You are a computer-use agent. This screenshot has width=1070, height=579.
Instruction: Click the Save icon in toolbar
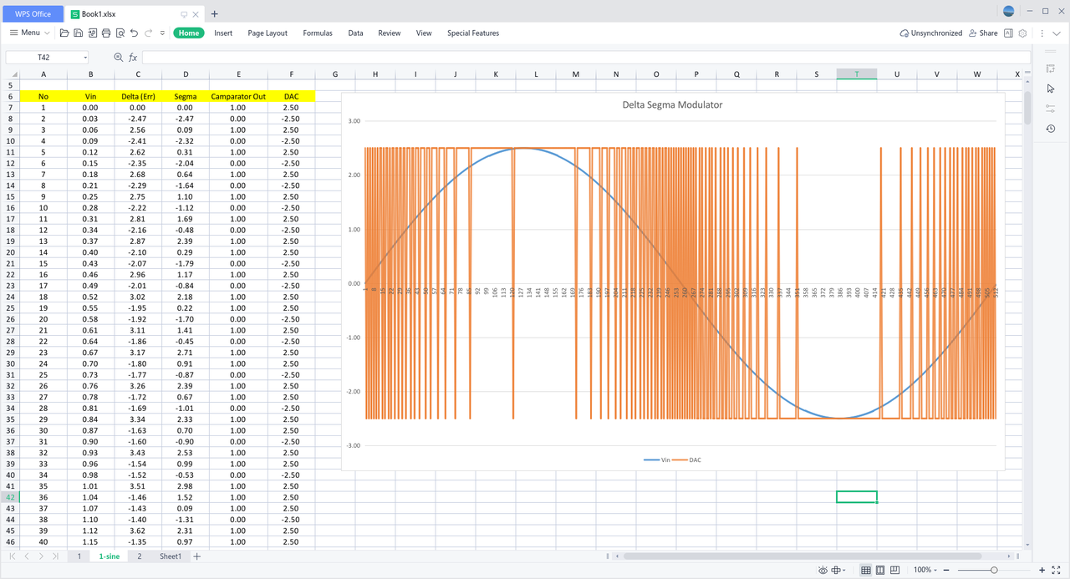[x=78, y=33]
